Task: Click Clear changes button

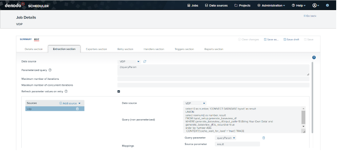Action: tap(248, 39)
